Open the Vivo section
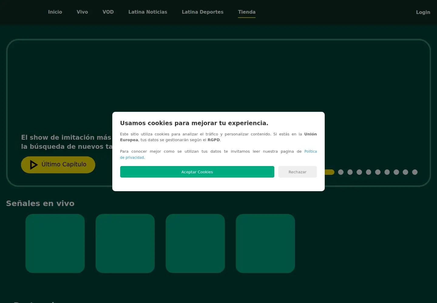 click(x=82, y=12)
